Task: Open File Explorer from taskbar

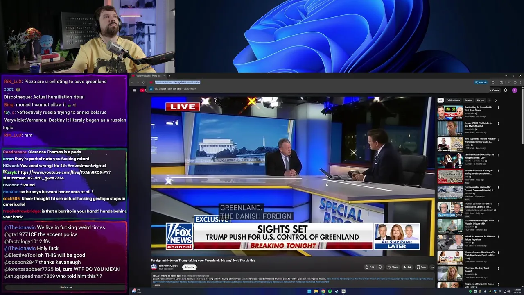Action: tap(316, 291)
